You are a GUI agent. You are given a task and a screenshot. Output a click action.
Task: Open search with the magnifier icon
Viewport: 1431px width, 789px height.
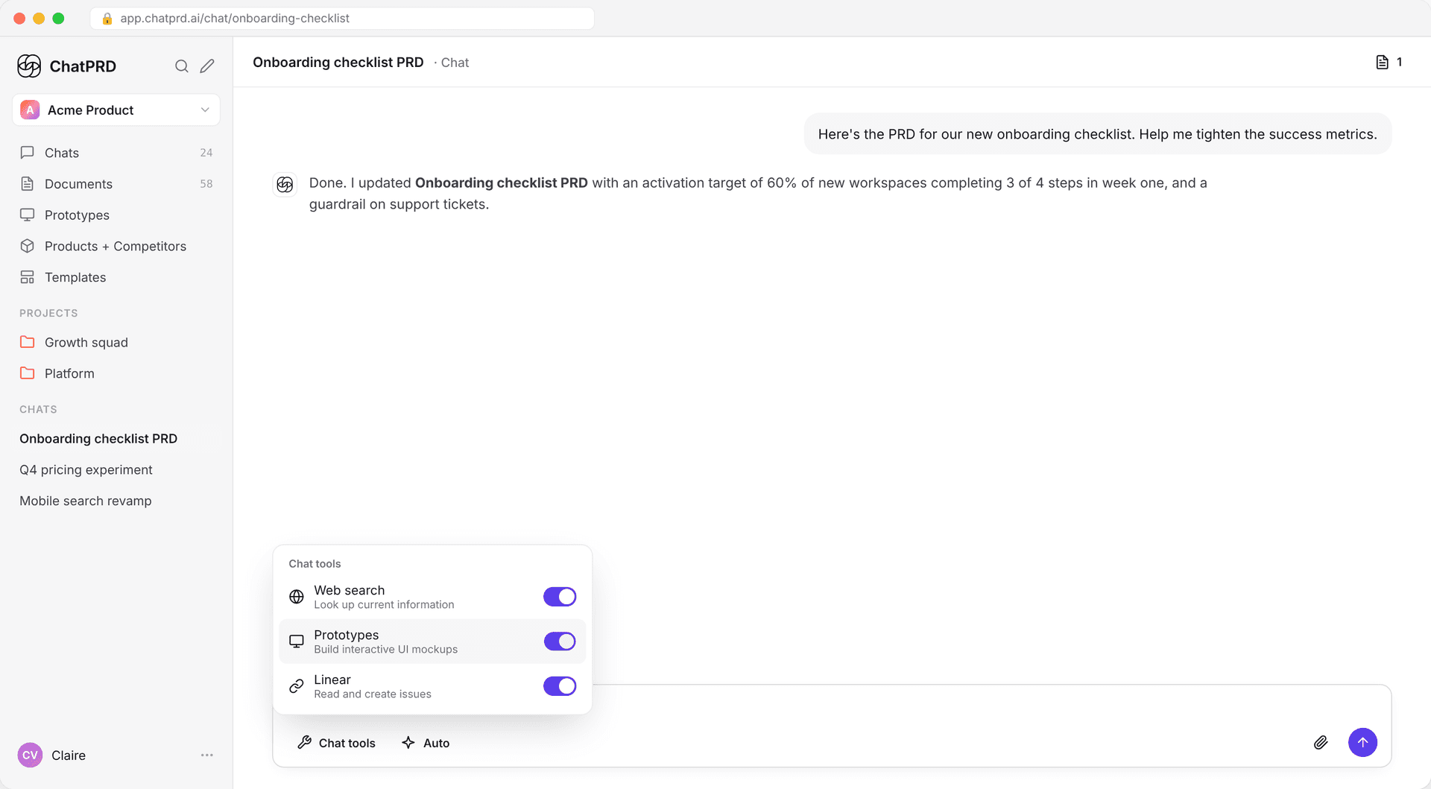[181, 66]
